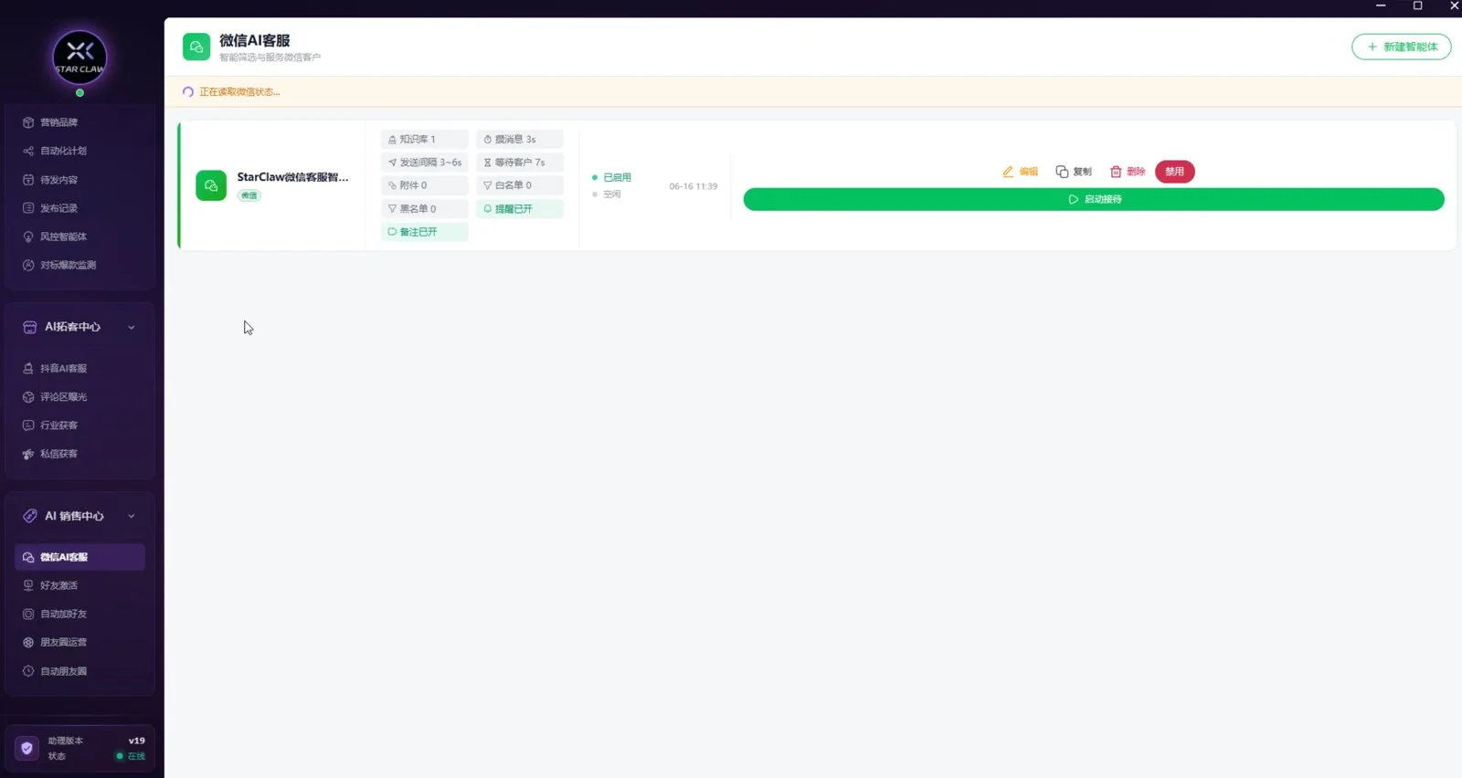The width and height of the screenshot is (1462, 778).
Task: Click the 等待客户 7s chip
Action: pos(519,163)
